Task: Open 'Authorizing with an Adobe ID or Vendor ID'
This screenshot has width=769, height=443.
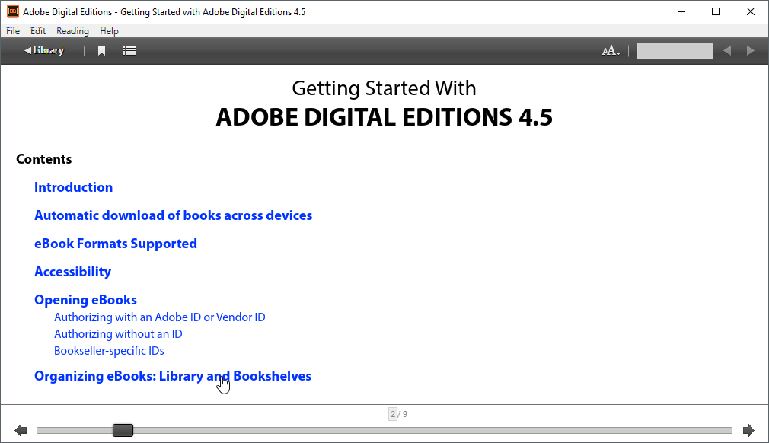Action: click(x=159, y=317)
